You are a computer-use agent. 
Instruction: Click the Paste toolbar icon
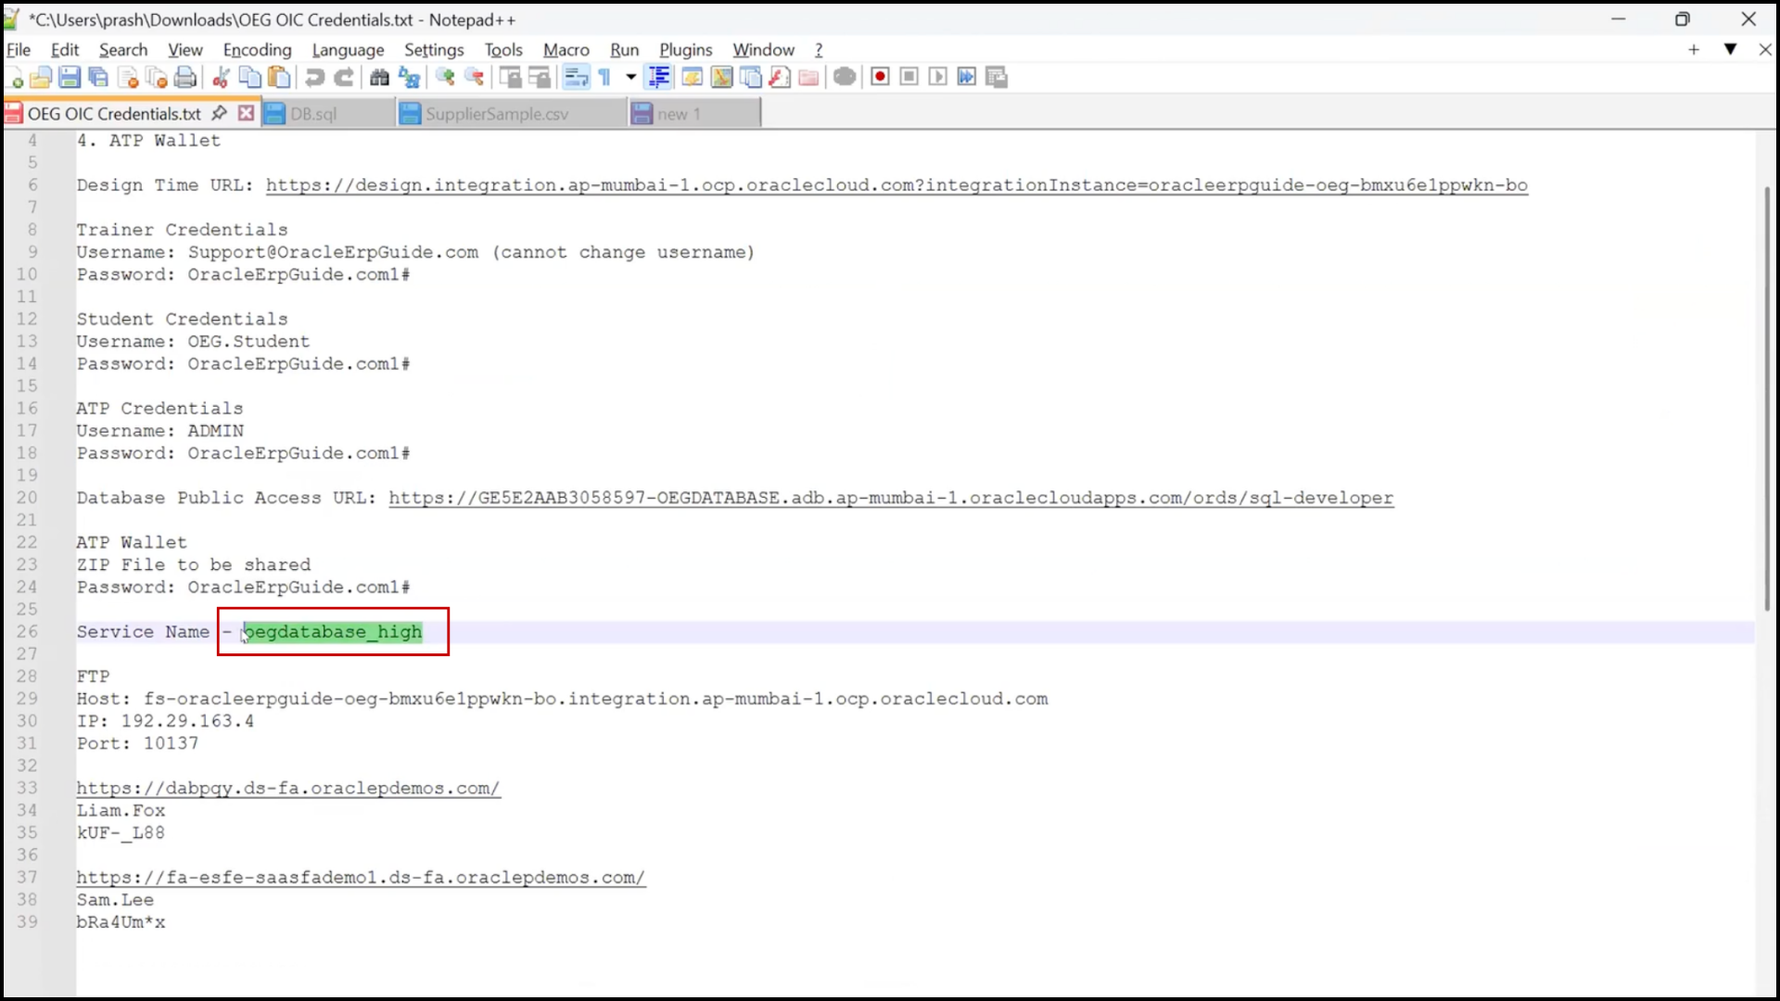pos(278,77)
